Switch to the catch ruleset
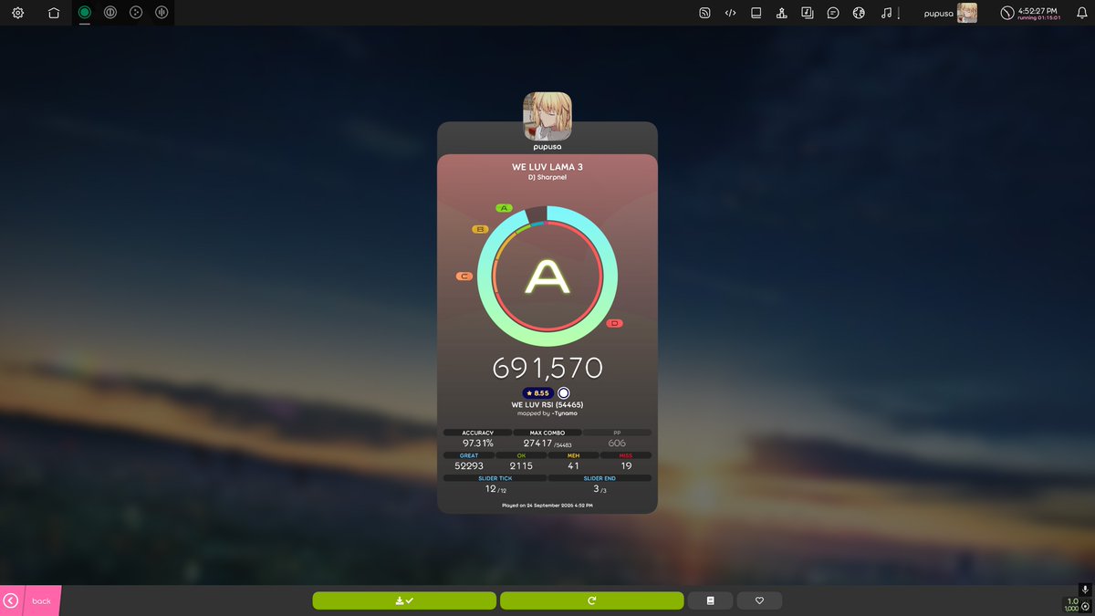Screen dimensions: 1095x616 (136, 13)
